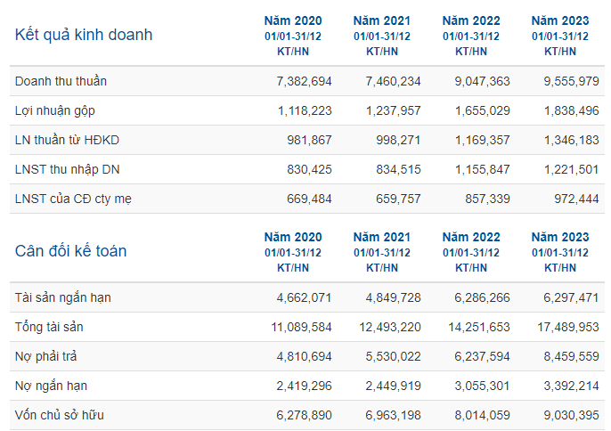This screenshot has width=611, height=431.
Task: Click the value 4,810,694
Action: point(304,356)
